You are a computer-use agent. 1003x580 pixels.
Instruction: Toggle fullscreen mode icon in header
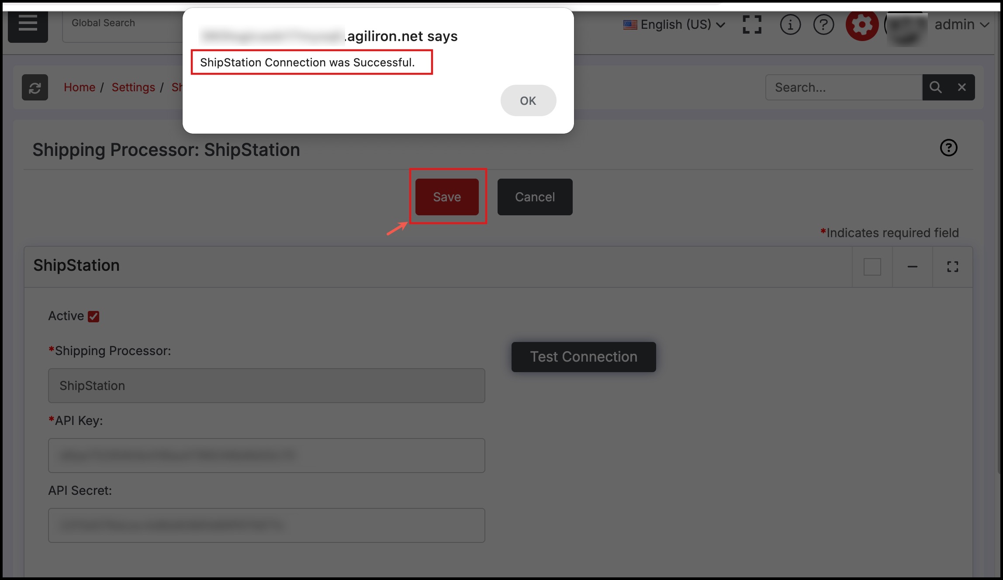point(752,24)
